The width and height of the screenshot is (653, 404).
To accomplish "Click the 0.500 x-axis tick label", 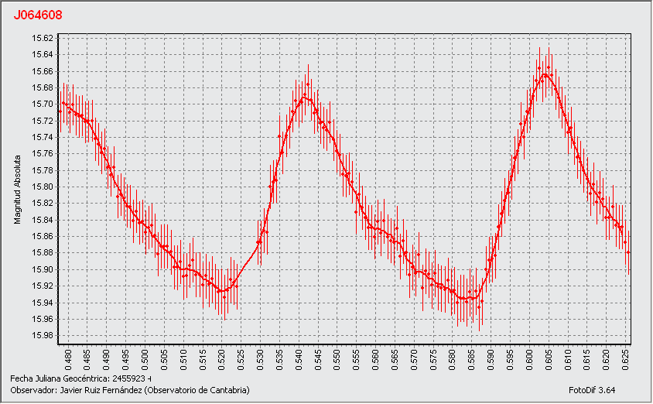I will (145, 360).
